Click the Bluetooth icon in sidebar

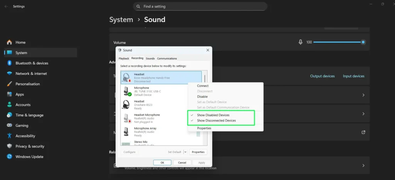tap(9, 63)
